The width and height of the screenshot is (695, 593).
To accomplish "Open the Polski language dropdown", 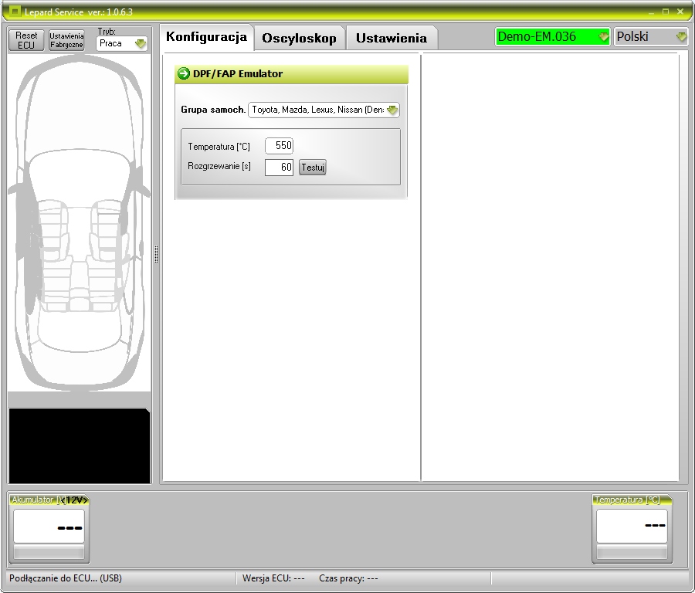I will point(651,37).
